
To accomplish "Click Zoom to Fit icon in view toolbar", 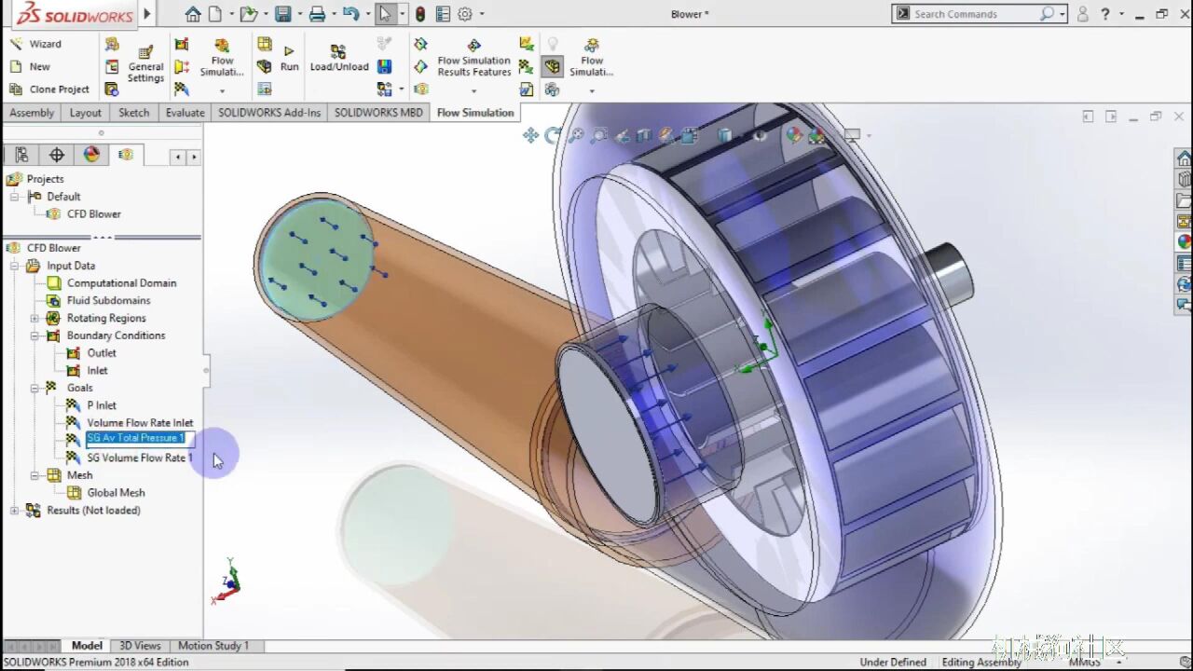I will (x=576, y=135).
